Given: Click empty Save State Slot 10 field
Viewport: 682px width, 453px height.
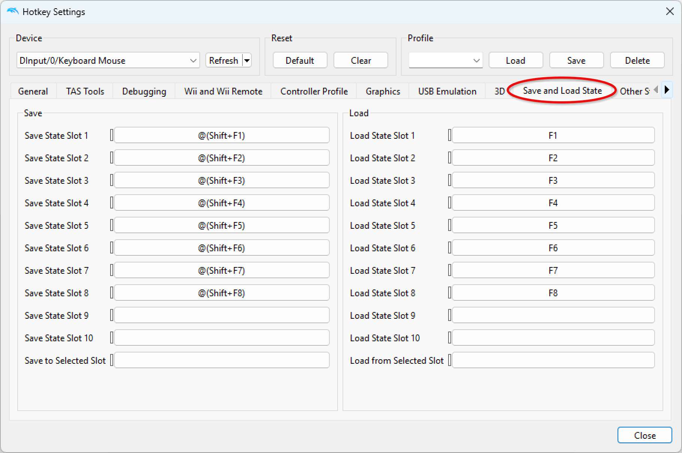Looking at the screenshot, I should 222,338.
